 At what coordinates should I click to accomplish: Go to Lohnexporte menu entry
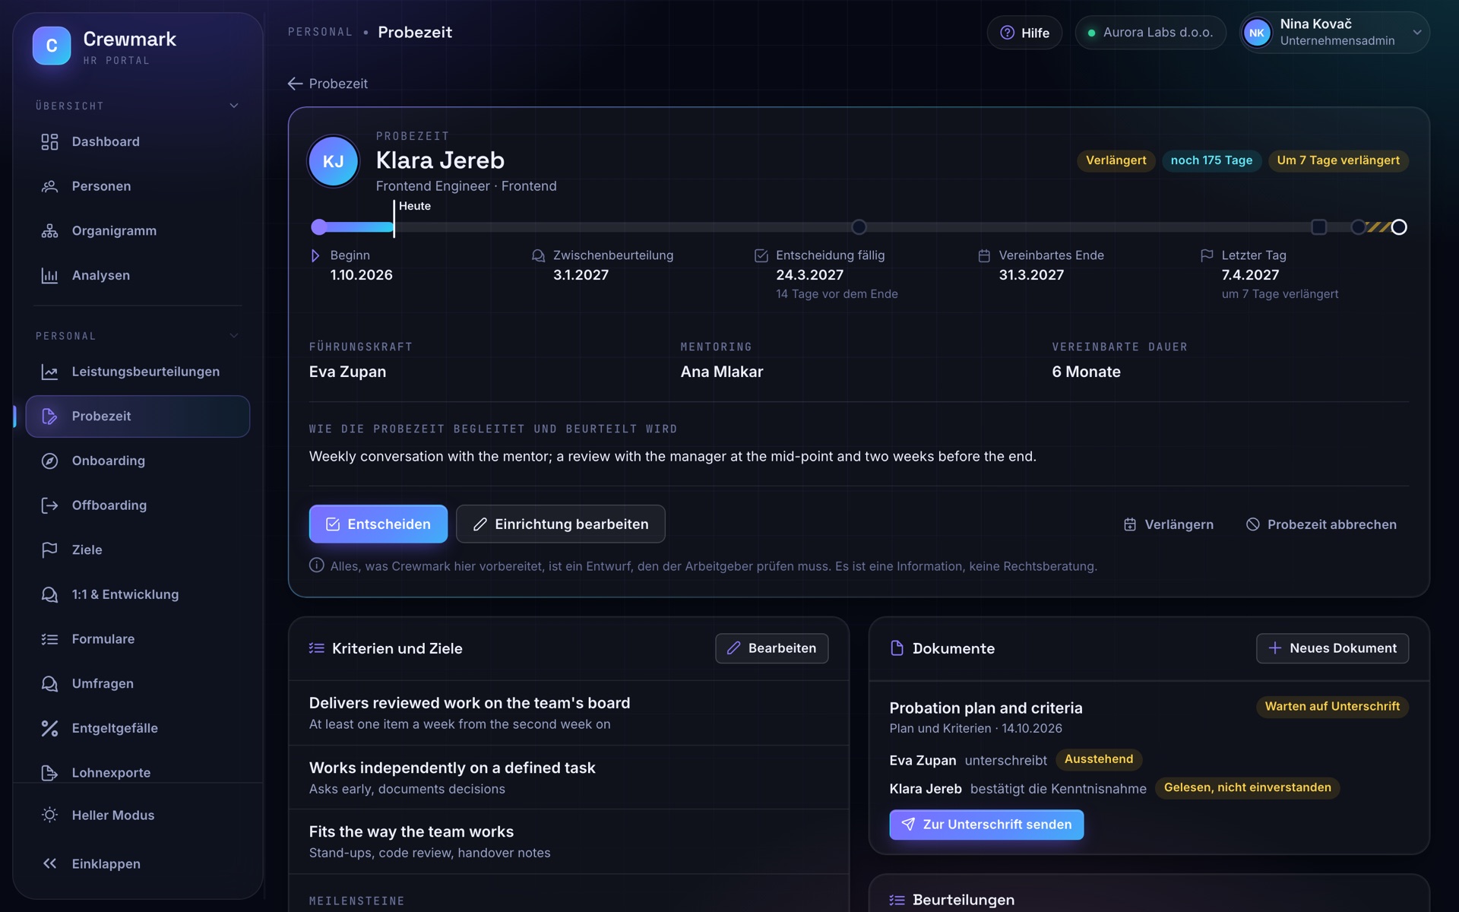(x=138, y=773)
